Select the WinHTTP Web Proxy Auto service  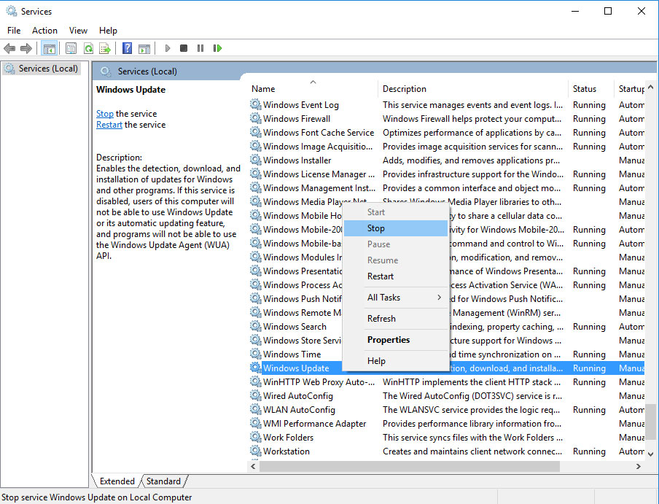click(x=447, y=381)
